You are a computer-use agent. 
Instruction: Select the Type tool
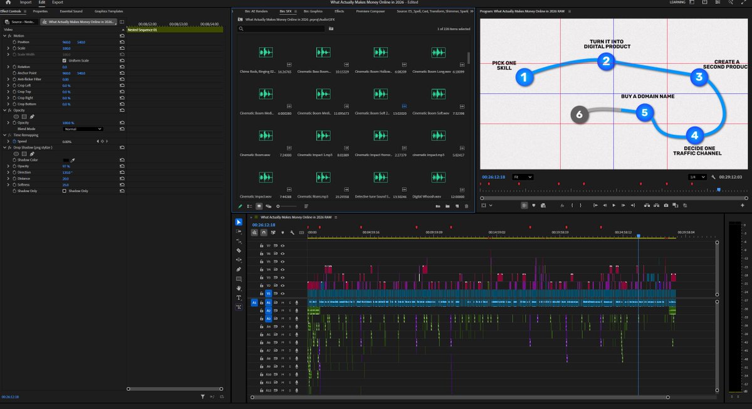point(239,297)
